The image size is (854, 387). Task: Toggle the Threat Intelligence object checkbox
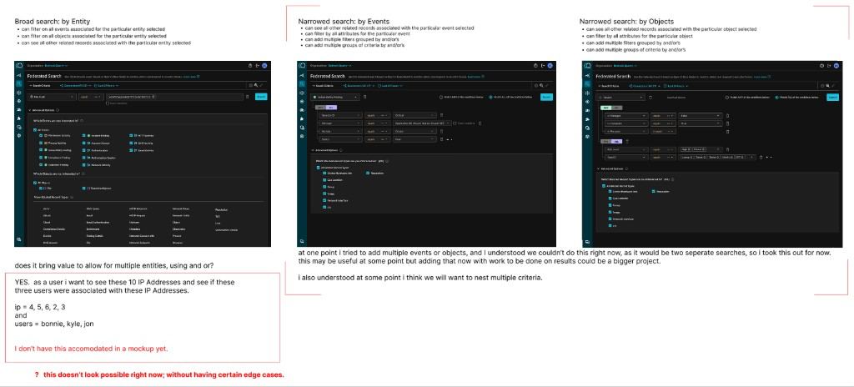tap(84, 188)
